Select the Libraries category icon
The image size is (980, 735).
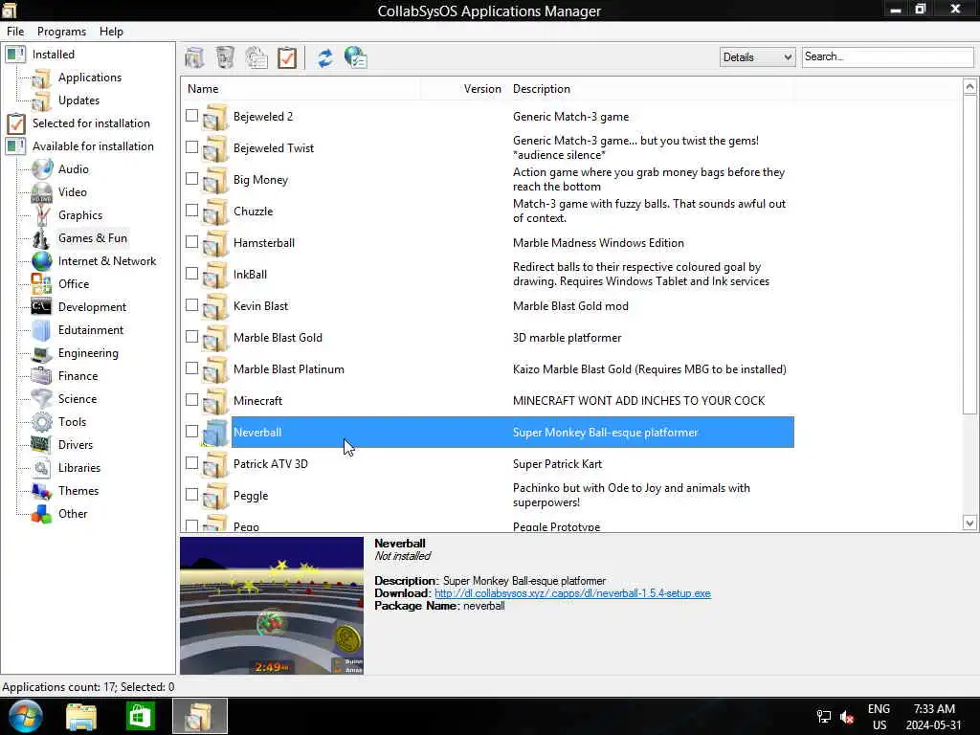click(42, 468)
